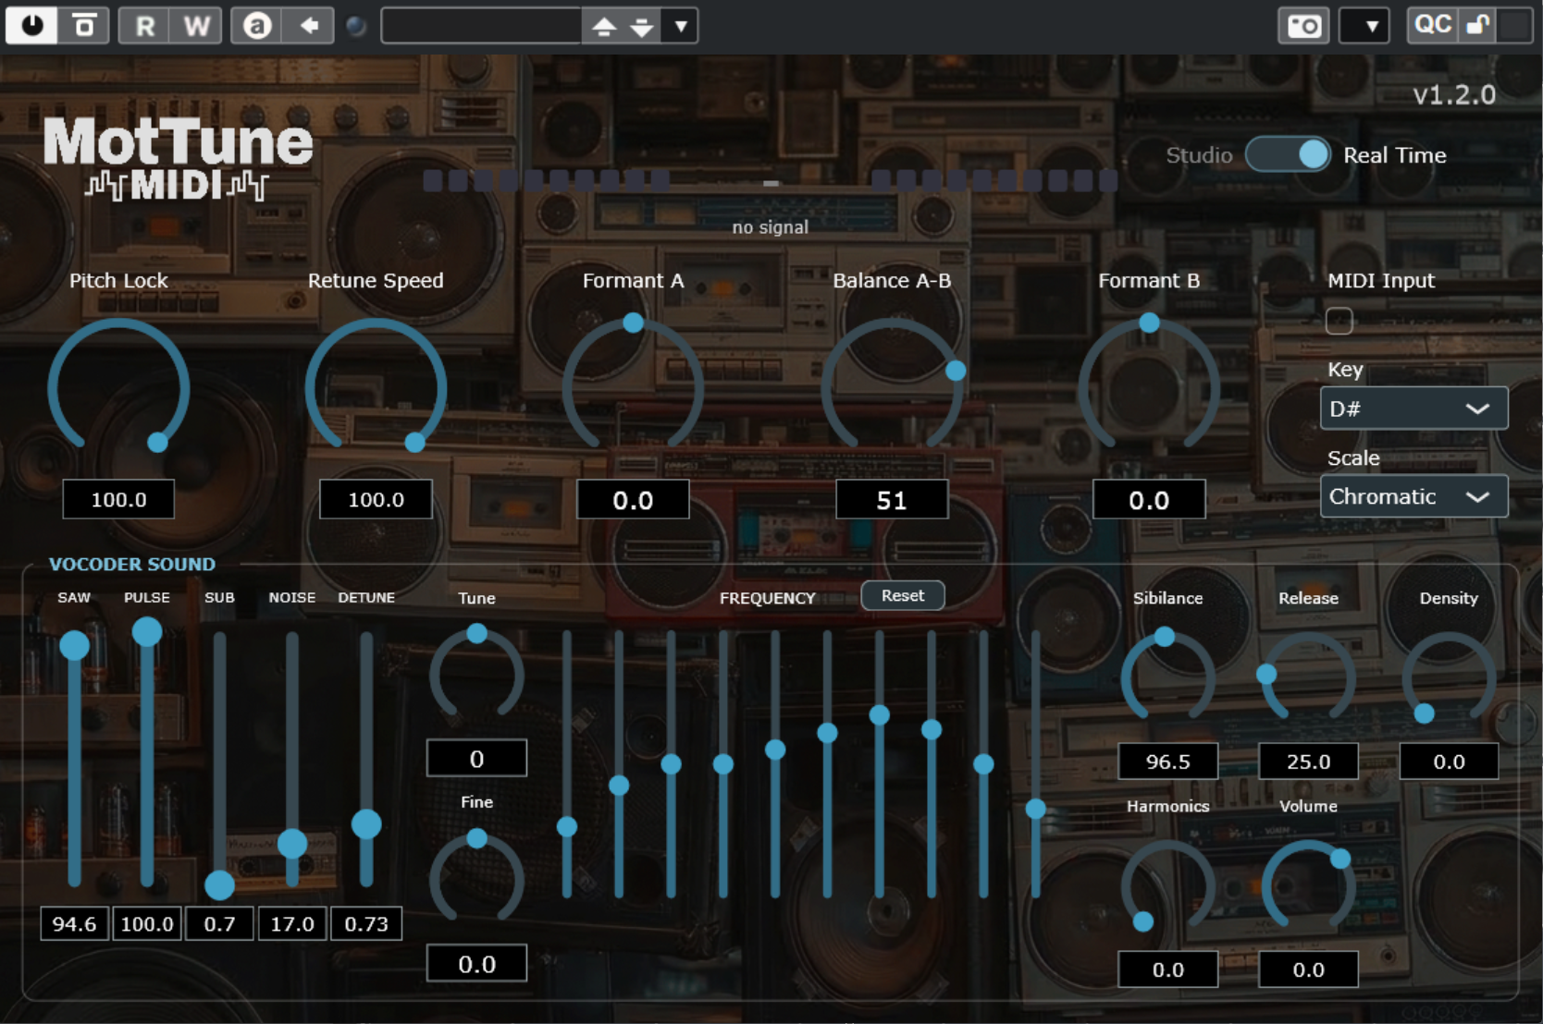
Task: Click the SUB level slider handle
Action: 219,884
